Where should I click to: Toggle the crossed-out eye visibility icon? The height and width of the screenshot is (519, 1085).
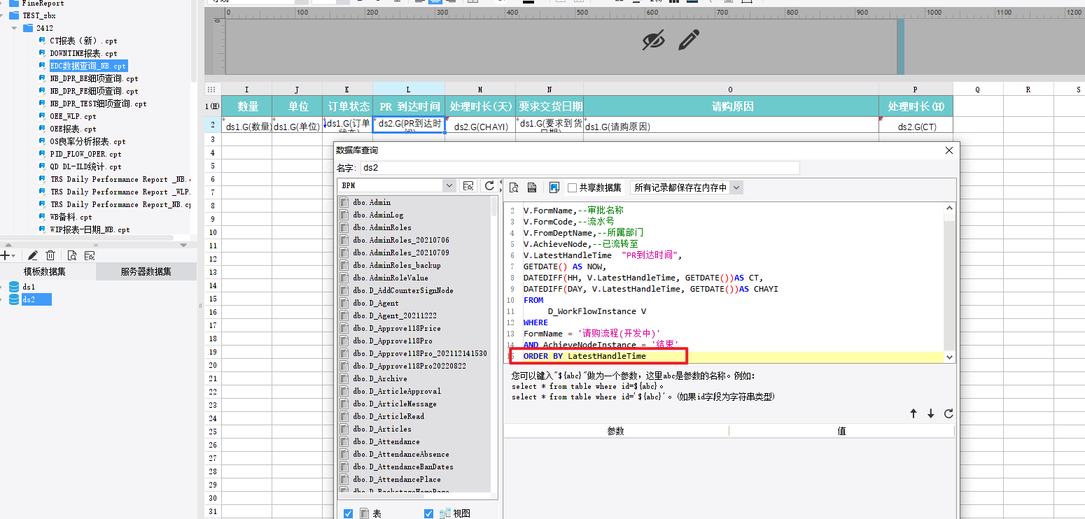click(x=654, y=41)
